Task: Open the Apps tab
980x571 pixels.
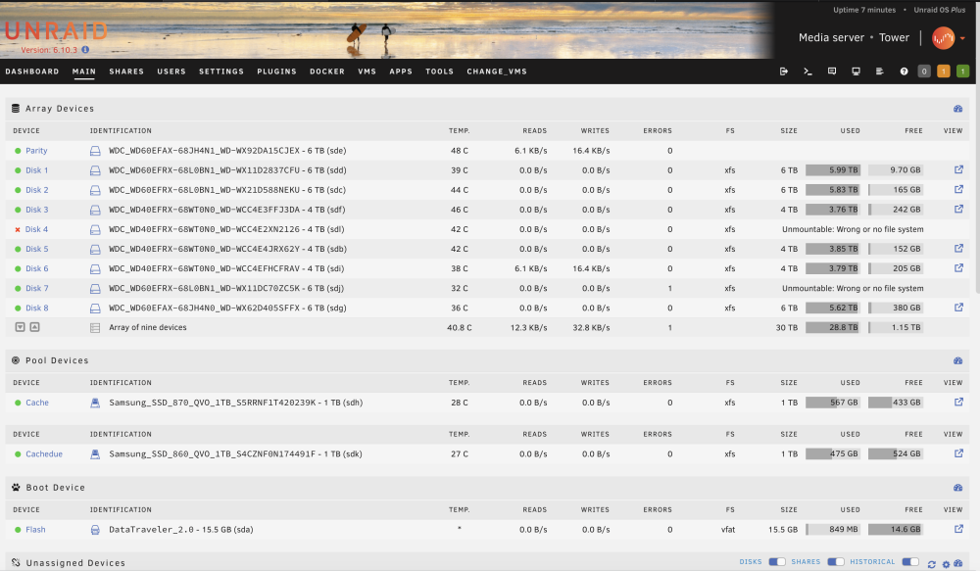Action: (401, 71)
